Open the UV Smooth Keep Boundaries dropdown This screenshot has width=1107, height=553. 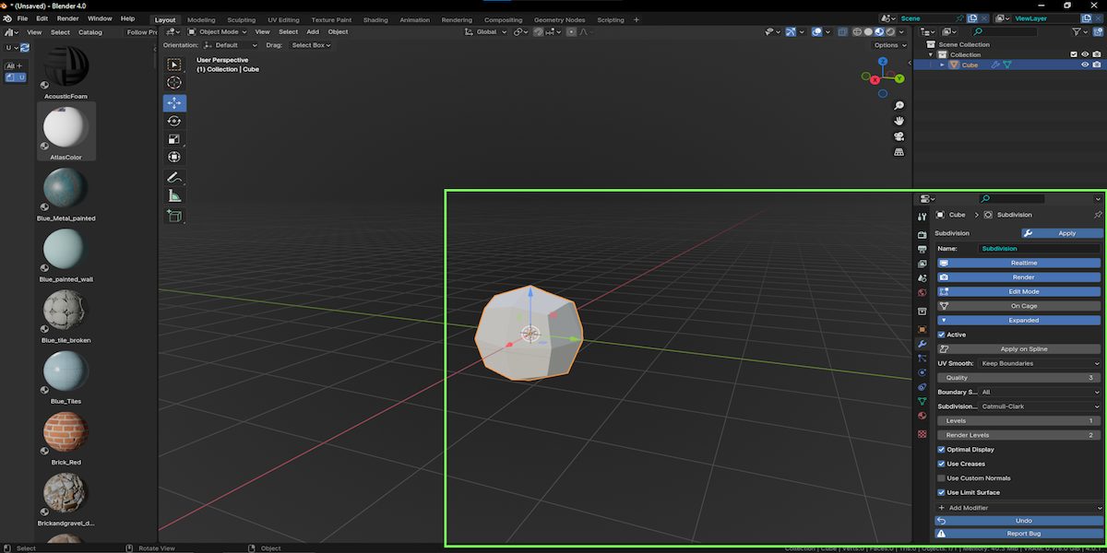click(1033, 363)
